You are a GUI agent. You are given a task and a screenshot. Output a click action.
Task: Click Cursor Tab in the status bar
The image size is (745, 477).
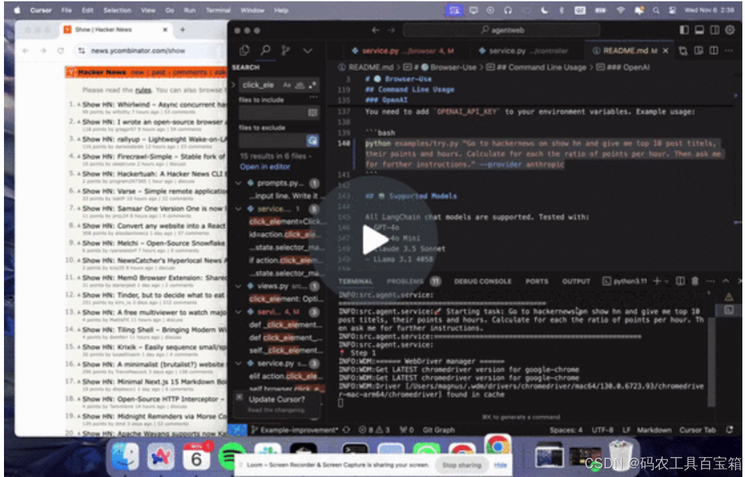(698, 430)
